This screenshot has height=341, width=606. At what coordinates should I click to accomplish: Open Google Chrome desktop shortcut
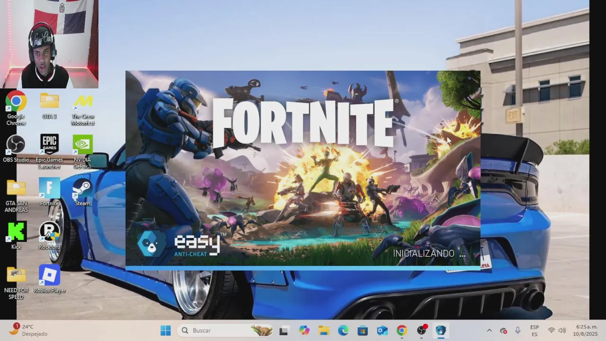pos(16,108)
